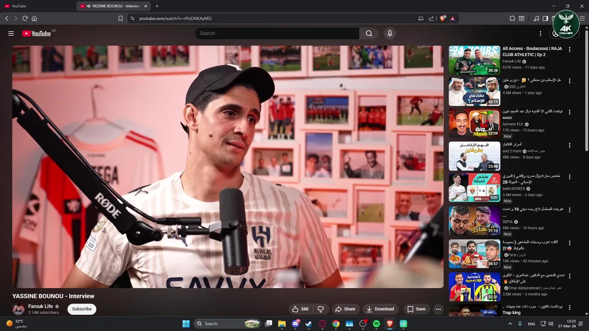This screenshot has height=331, width=589.
Task: Open All Access Boulacsout video thumbnail
Action: 474,60
